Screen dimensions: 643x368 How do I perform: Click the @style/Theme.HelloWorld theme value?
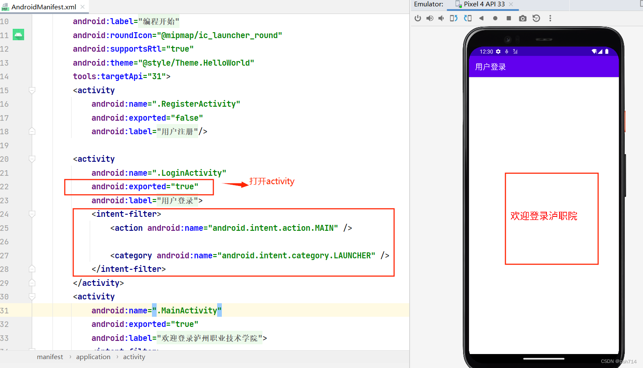pyautogui.click(x=196, y=63)
